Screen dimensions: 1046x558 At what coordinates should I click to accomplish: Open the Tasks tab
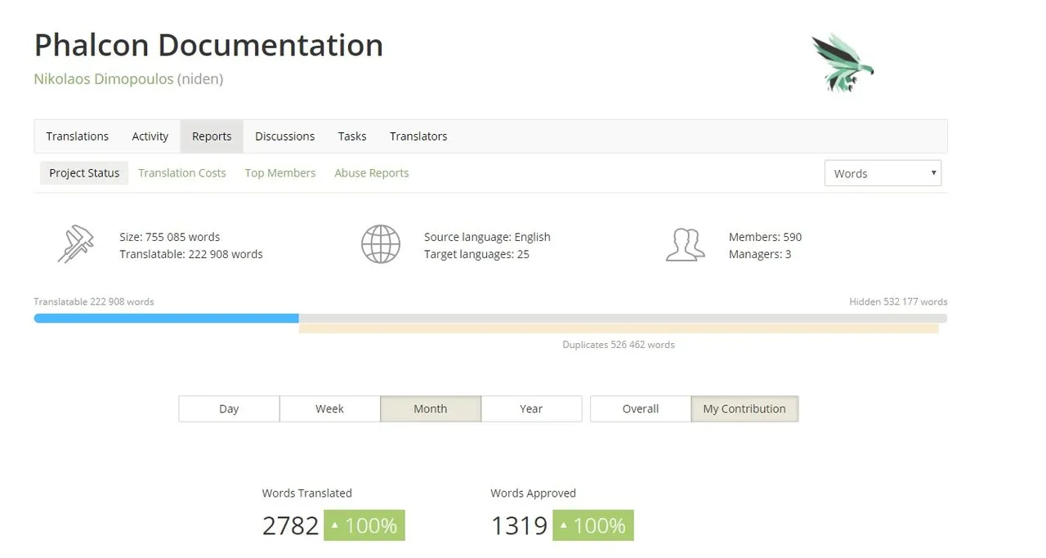click(x=352, y=136)
